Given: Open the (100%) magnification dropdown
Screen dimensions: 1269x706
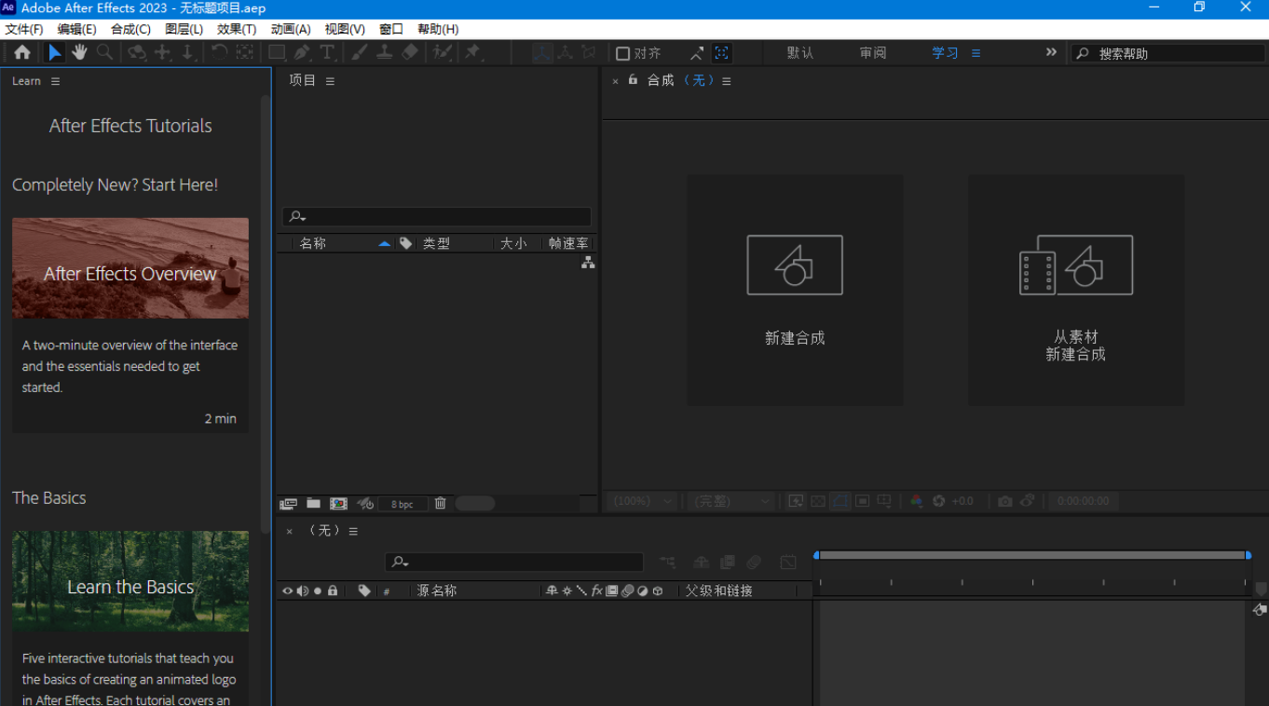Looking at the screenshot, I should coord(643,501).
